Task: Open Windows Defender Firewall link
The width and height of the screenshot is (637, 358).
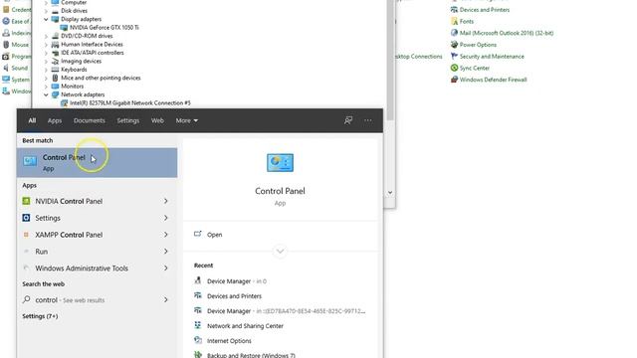Action: (x=494, y=80)
